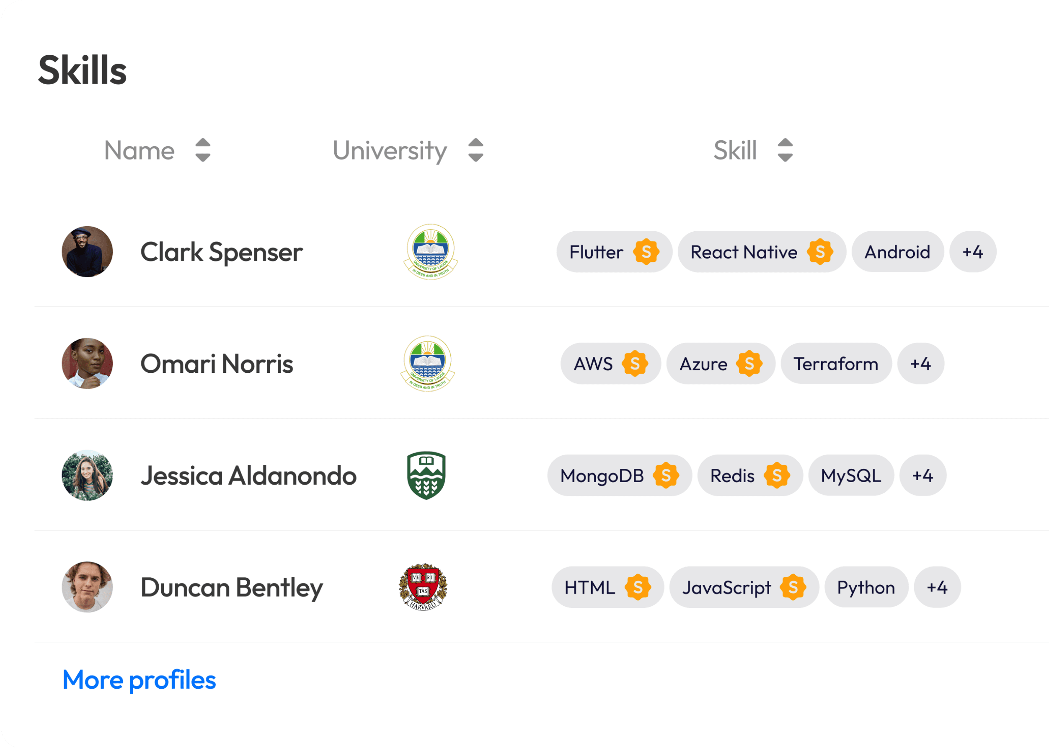This screenshot has height=749, width=1049.
Task: Click the orange badge on Azure skill
Action: [x=750, y=364]
